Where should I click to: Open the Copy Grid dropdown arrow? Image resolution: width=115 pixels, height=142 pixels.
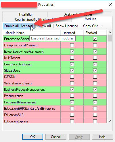[102, 26]
